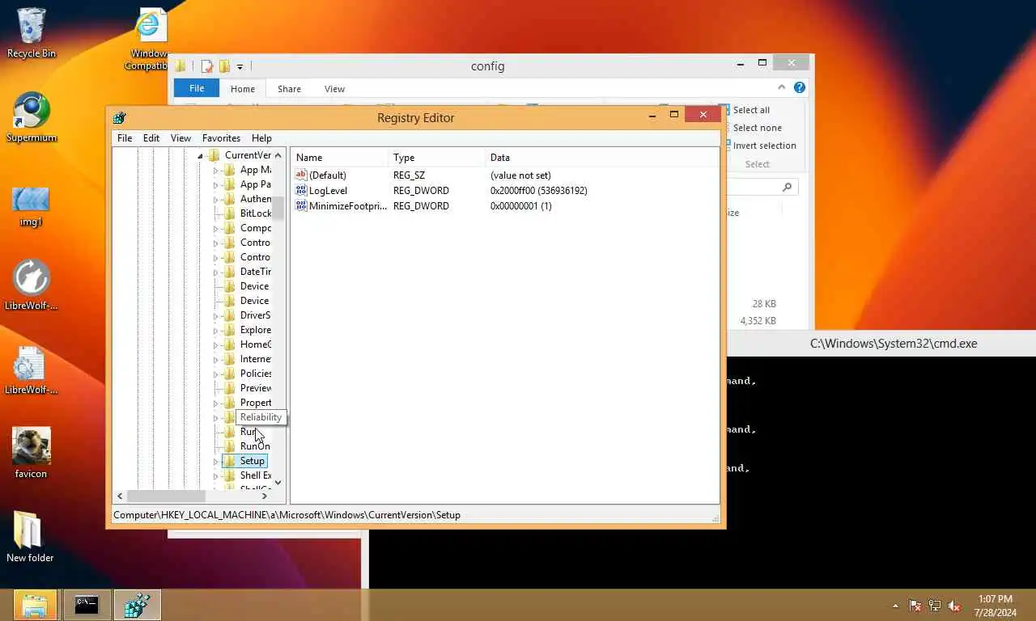Viewport: 1036px width, 621px height.
Task: Expand the DateTim registry key
Action: (x=215, y=272)
